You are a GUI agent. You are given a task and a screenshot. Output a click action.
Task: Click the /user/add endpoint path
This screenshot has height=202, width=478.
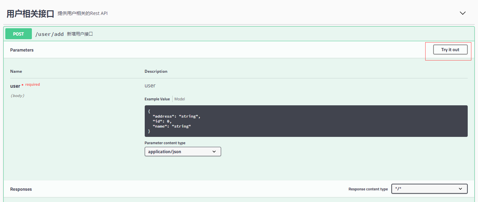(49, 34)
